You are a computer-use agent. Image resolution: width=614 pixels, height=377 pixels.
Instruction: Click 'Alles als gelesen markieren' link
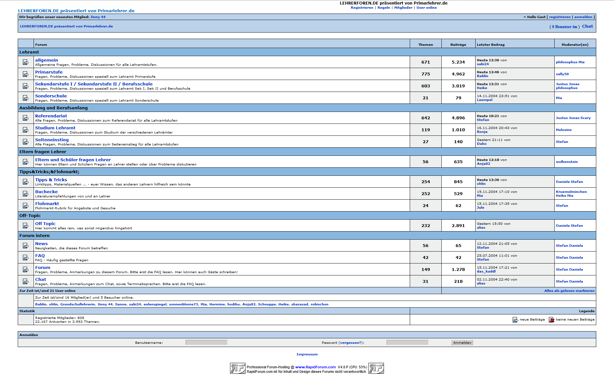[x=569, y=291]
